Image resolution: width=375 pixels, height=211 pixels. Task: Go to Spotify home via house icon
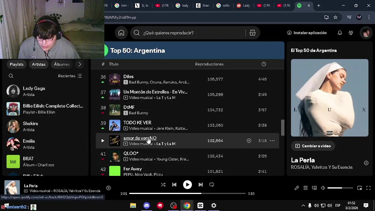click(121, 33)
